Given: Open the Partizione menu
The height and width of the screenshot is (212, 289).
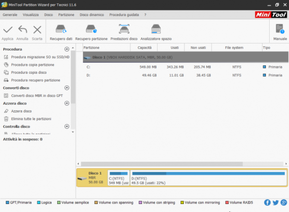Looking at the screenshot, I should [66, 15].
